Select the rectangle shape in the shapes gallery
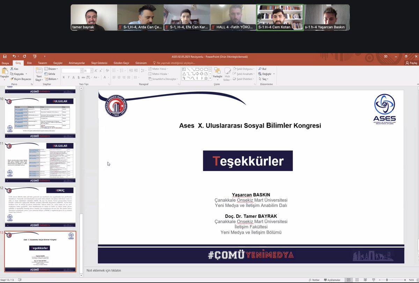The image size is (419, 283). (x=197, y=69)
